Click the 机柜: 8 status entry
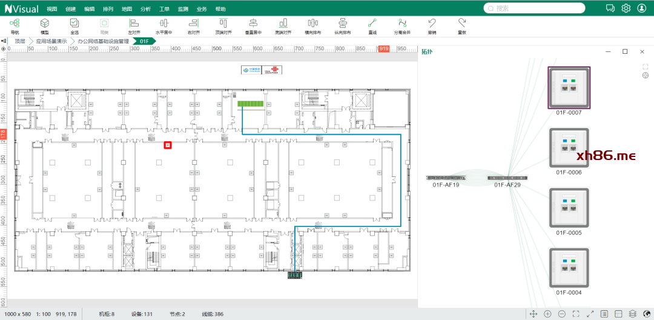This screenshot has height=320, width=654. pos(107,314)
